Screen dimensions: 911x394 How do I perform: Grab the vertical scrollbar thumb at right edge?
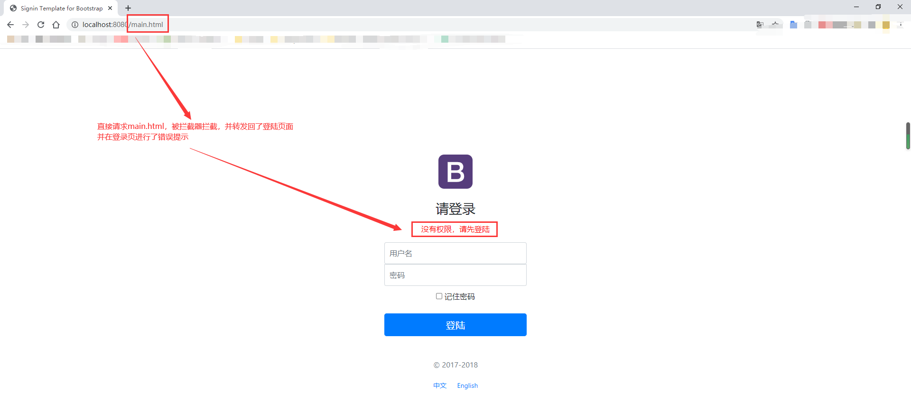tap(908, 136)
